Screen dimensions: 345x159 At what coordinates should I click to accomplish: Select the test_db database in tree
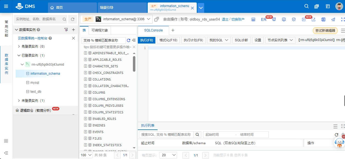(36, 92)
